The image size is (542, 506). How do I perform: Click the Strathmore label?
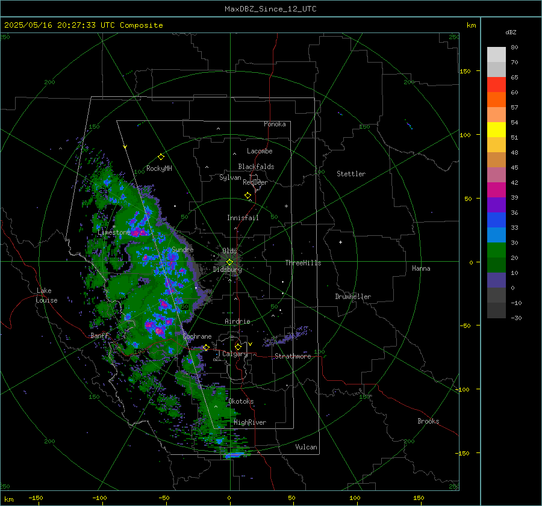point(293,356)
